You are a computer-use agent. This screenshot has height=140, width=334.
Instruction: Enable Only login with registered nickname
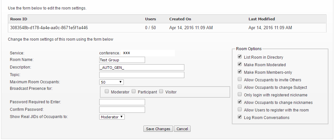240,94
